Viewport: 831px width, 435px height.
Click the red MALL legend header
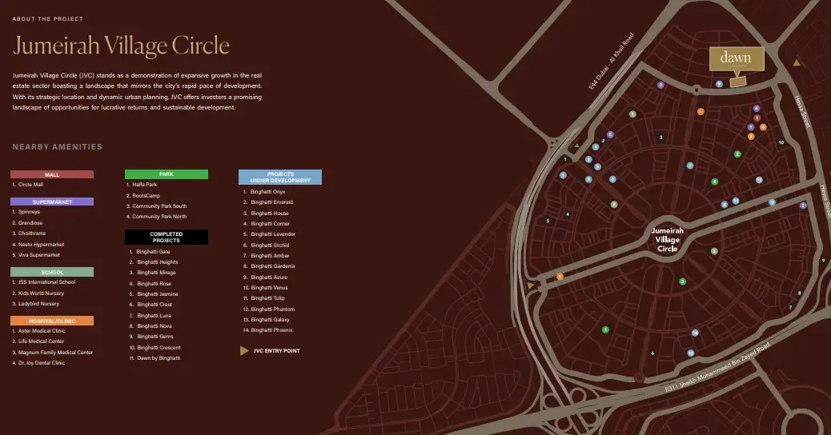[x=52, y=174]
